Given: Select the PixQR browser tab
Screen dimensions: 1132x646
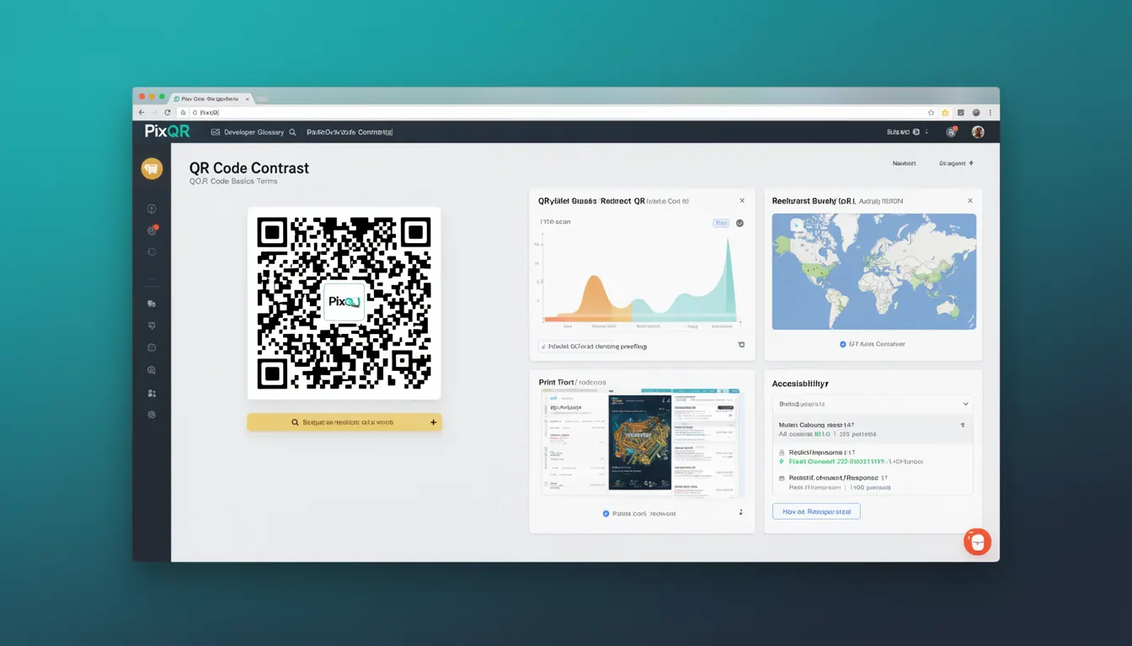Looking at the screenshot, I should 211,98.
